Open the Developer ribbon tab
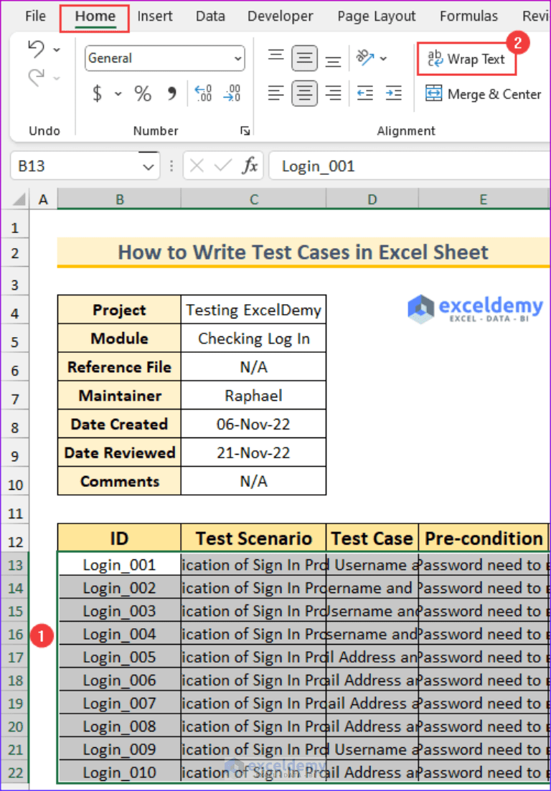 point(280,16)
